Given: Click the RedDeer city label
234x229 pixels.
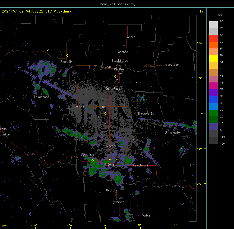Looking at the screenshot, I should (119, 69).
